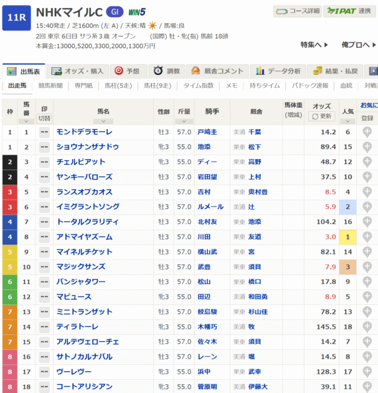Viewport: 378px width, 393px height.
Task: Refresh odds with 更新 button
Action: click(322, 116)
